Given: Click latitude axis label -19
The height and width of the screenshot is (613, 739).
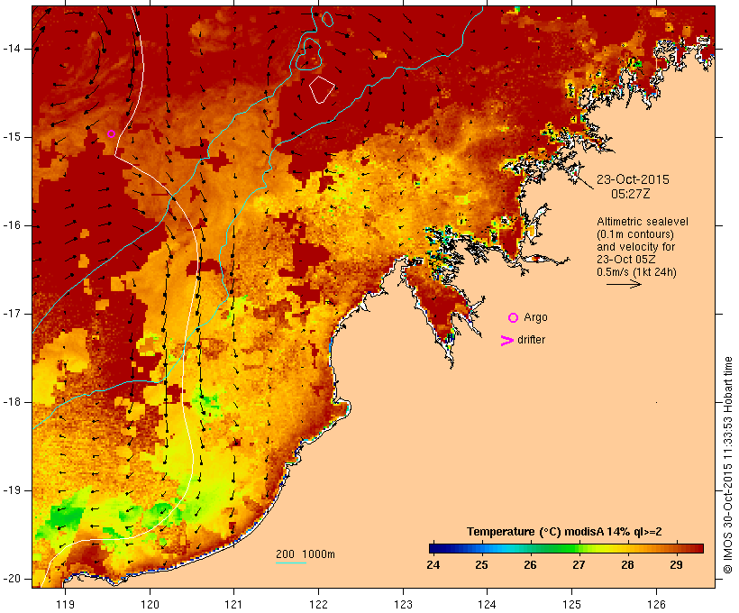Looking at the screenshot, I should point(12,490).
